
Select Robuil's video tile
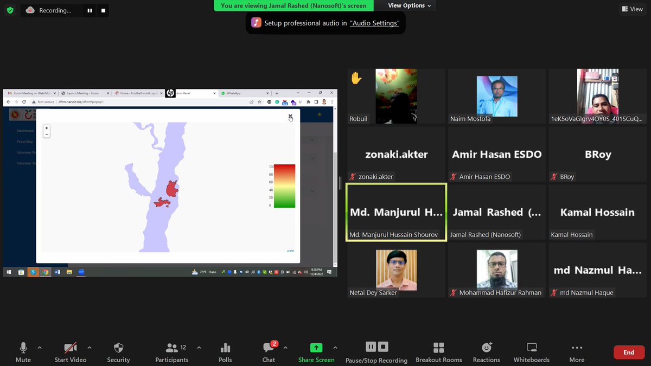click(x=397, y=96)
